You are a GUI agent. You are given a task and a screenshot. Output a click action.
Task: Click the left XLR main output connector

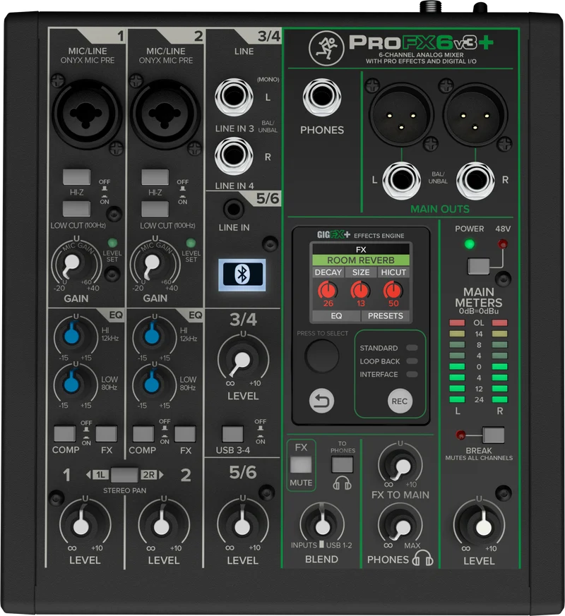[401, 115]
